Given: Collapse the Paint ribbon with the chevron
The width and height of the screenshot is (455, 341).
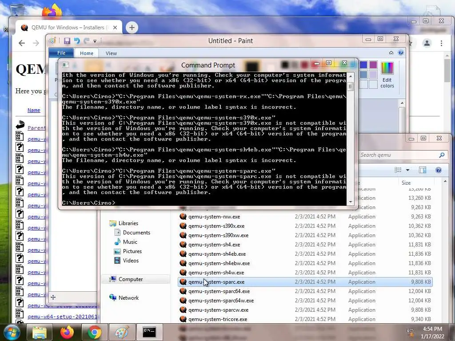Looking at the screenshot, I should [391, 53].
